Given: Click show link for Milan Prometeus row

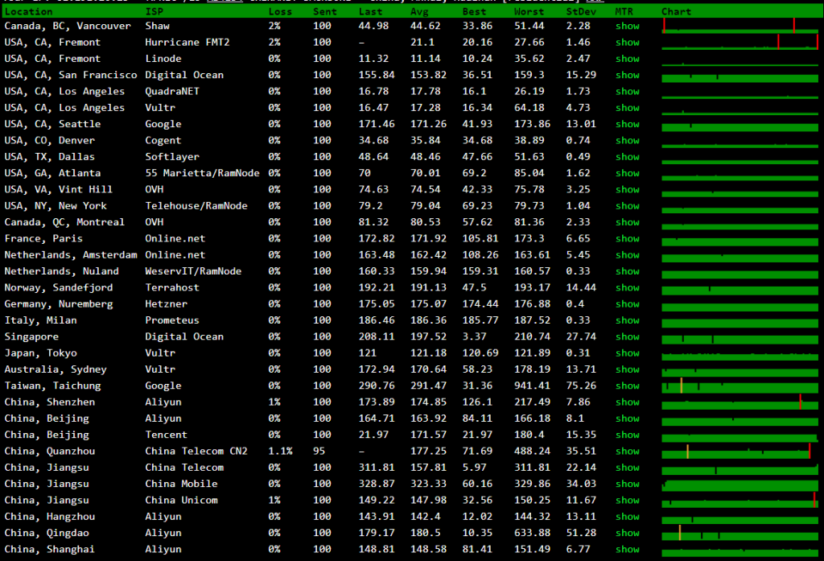Looking at the screenshot, I should point(628,320).
